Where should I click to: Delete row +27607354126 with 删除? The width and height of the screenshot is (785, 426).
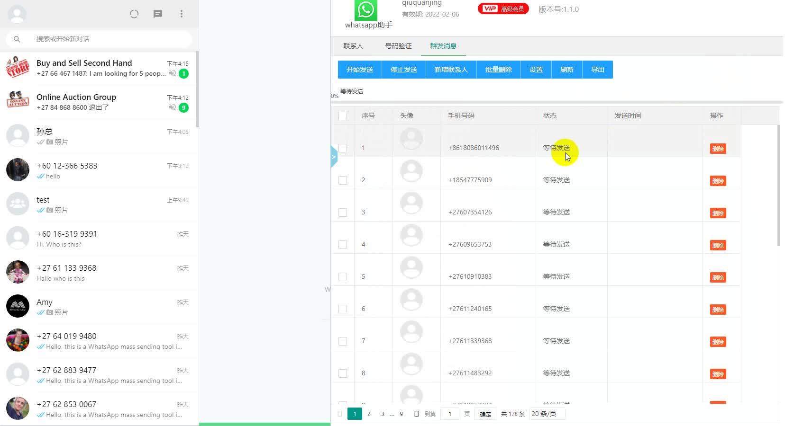tap(718, 213)
